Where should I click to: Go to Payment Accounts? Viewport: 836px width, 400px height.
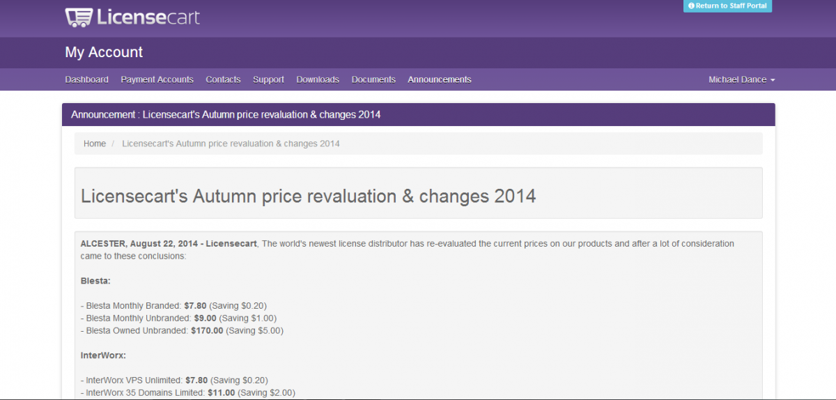[x=157, y=79]
